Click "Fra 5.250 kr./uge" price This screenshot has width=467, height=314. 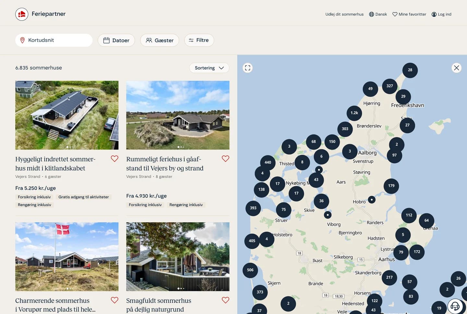click(x=35, y=188)
